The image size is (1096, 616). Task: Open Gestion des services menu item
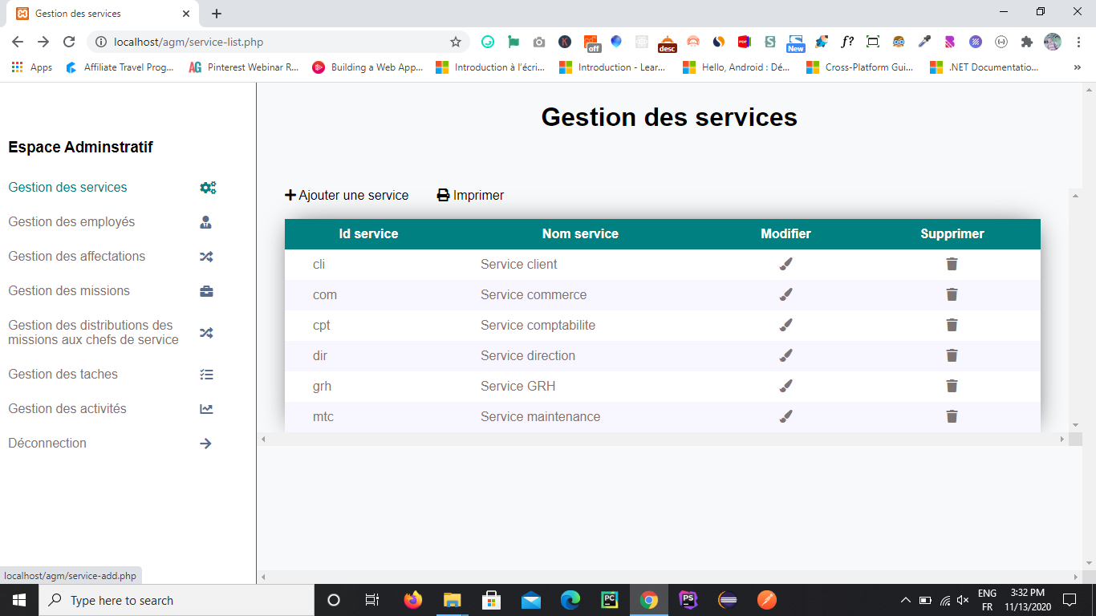(67, 187)
